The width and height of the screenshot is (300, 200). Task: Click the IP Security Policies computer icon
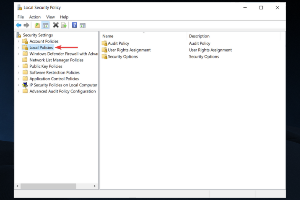coord(25,85)
